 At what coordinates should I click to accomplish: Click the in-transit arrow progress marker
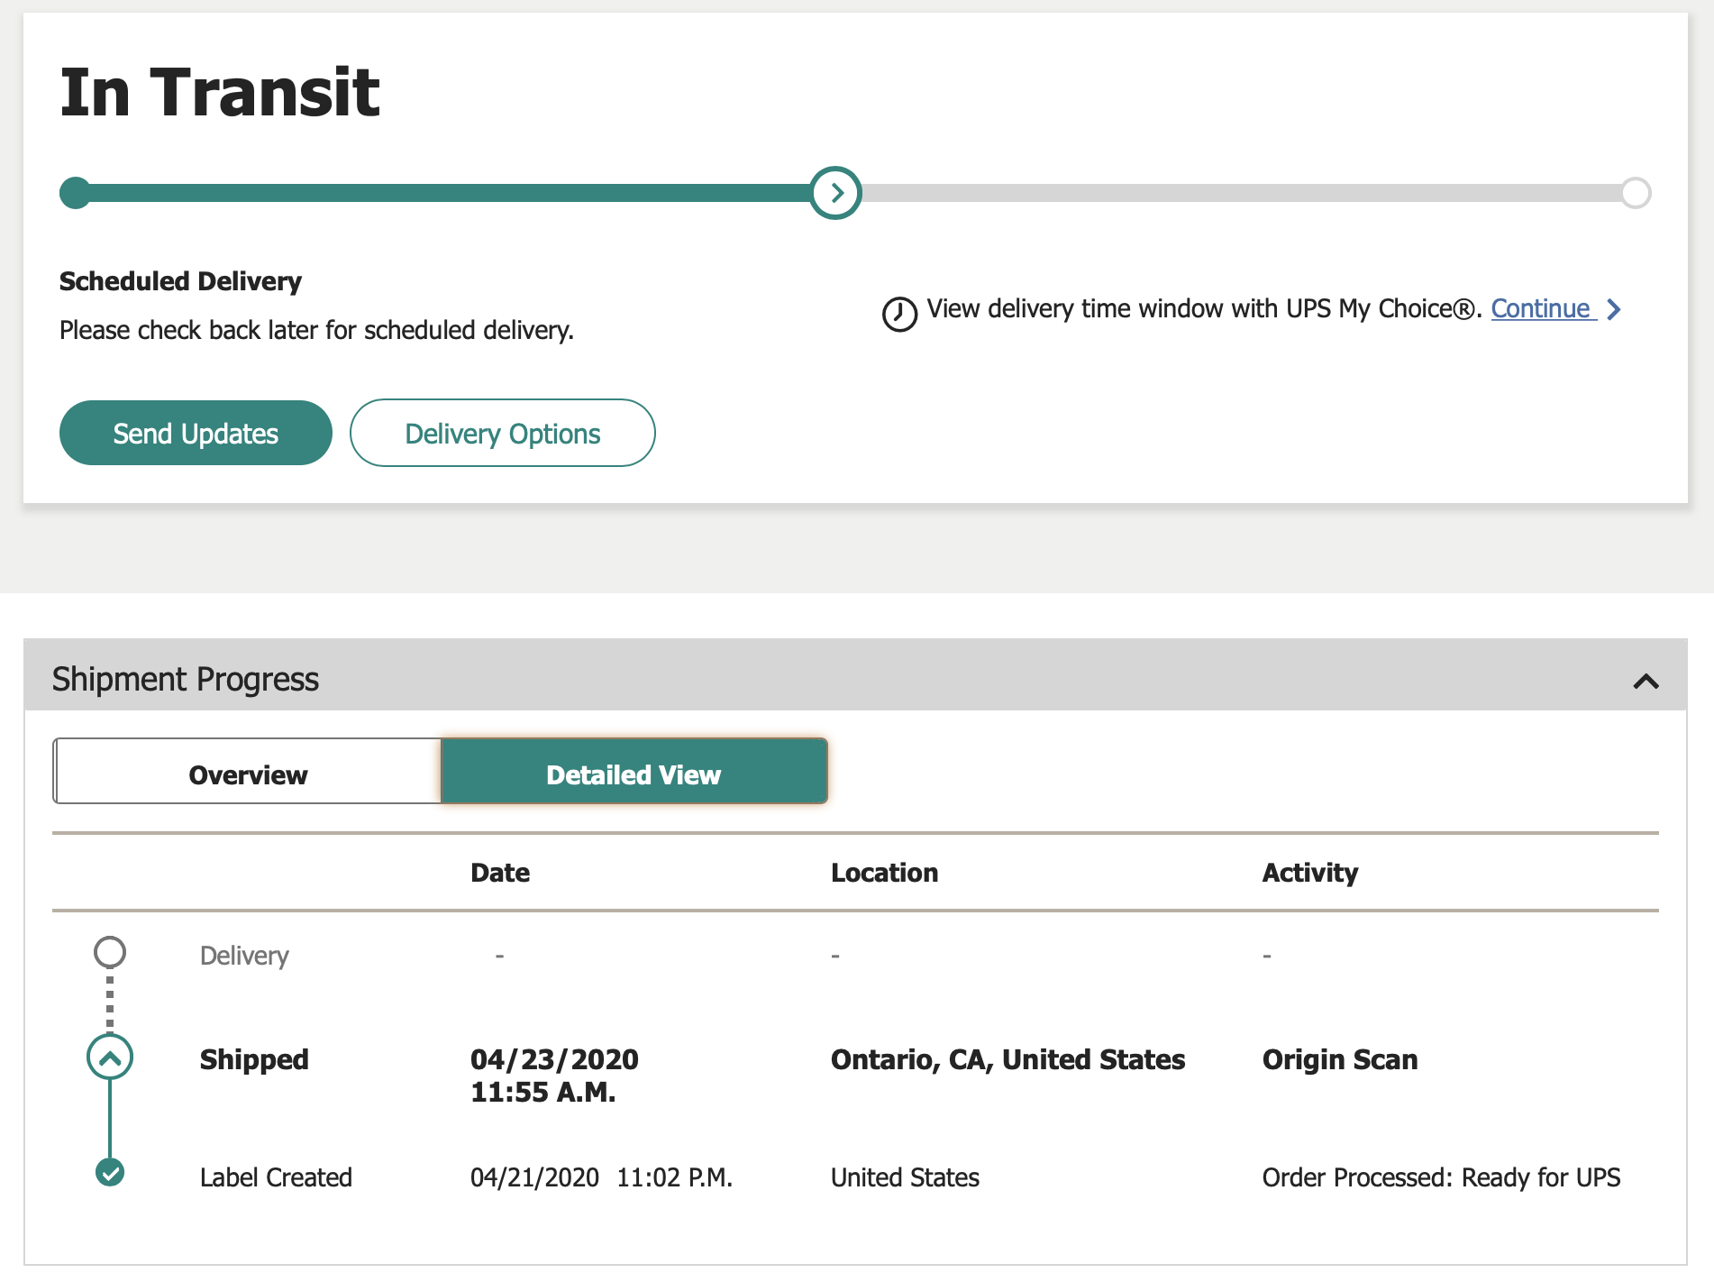pyautogui.click(x=835, y=193)
